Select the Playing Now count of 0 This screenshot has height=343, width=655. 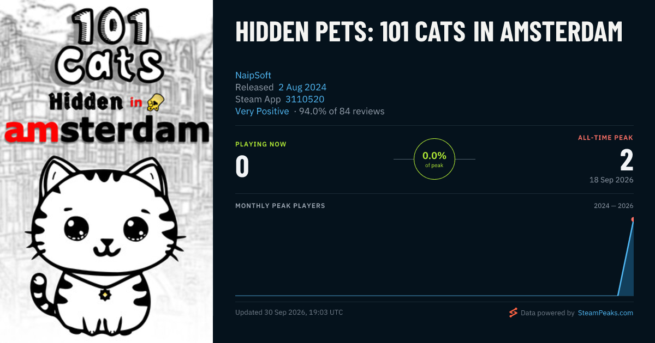click(x=242, y=167)
